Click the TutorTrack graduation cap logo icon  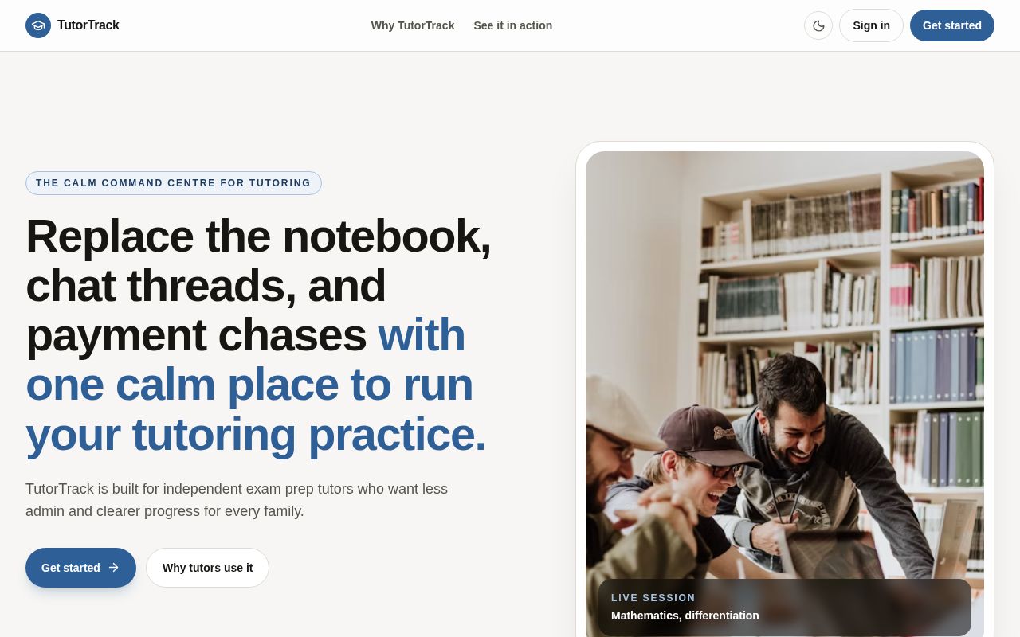38,25
